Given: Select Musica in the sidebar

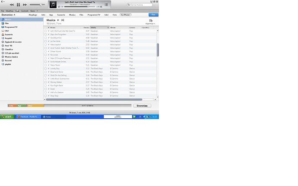Looking at the screenshot, I should pyautogui.click(x=22, y=19).
